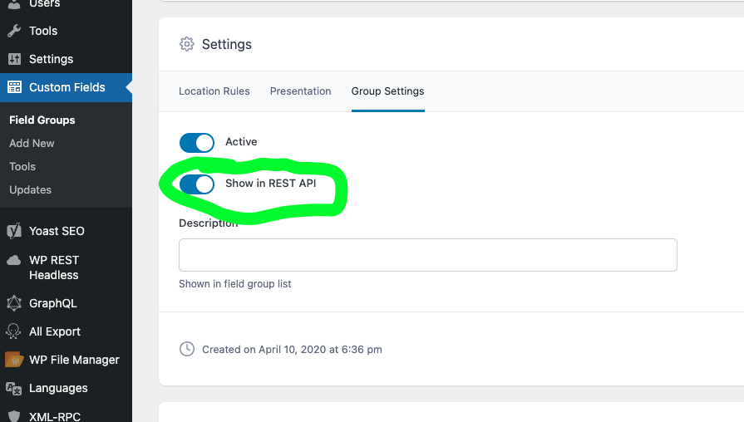This screenshot has width=744, height=422.
Task: Click the Languages translate icon
Action: click(14, 388)
